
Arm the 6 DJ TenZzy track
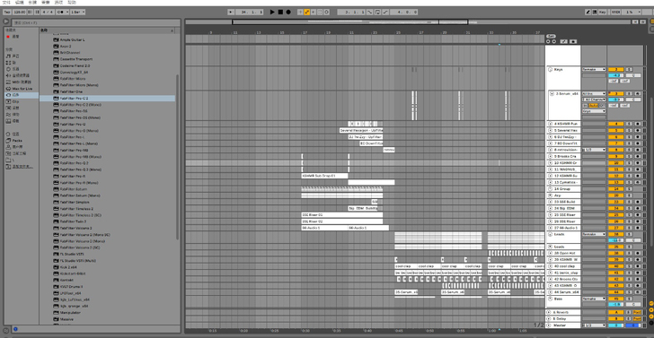637,136
